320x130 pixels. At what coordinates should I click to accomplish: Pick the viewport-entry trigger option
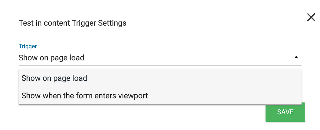(x=160, y=96)
